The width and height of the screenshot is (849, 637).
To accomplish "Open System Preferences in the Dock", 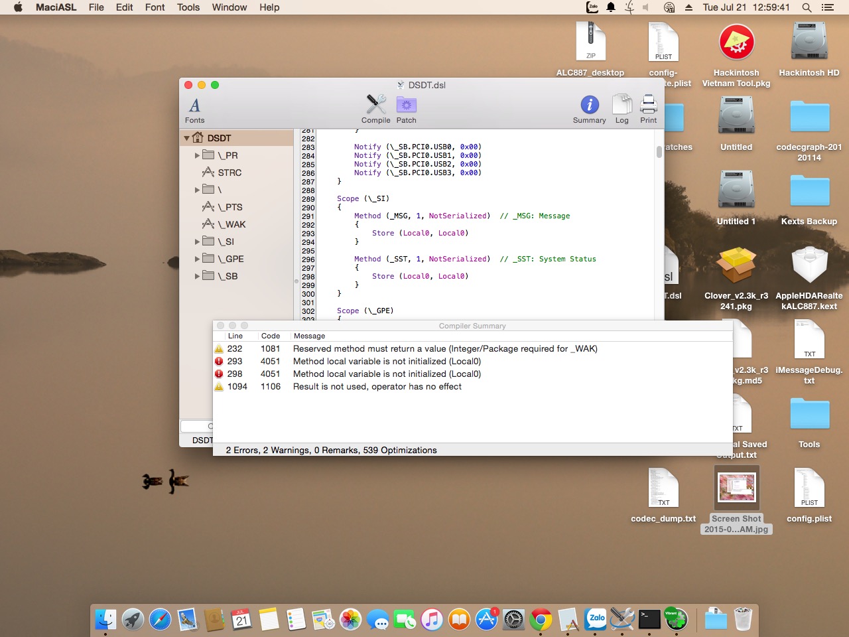I will coord(514,620).
